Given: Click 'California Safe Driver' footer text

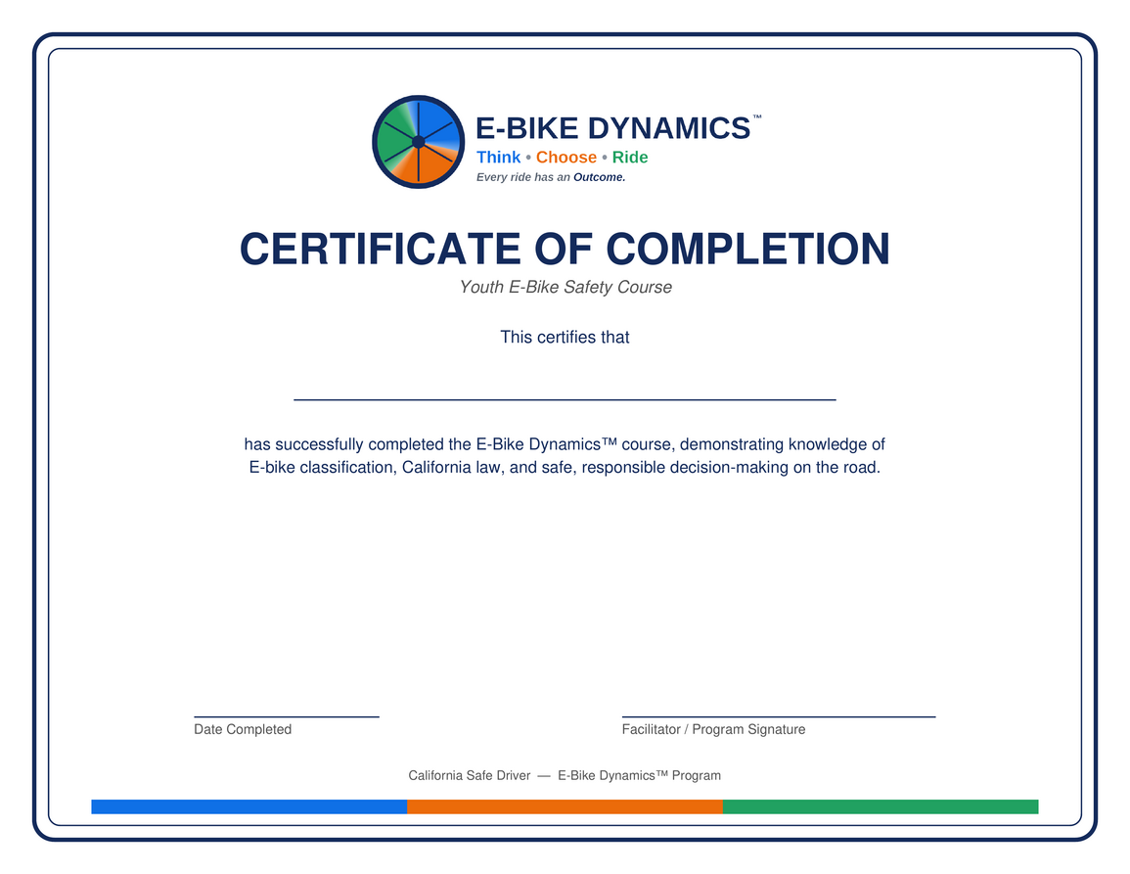Looking at the screenshot, I should pos(470,775).
